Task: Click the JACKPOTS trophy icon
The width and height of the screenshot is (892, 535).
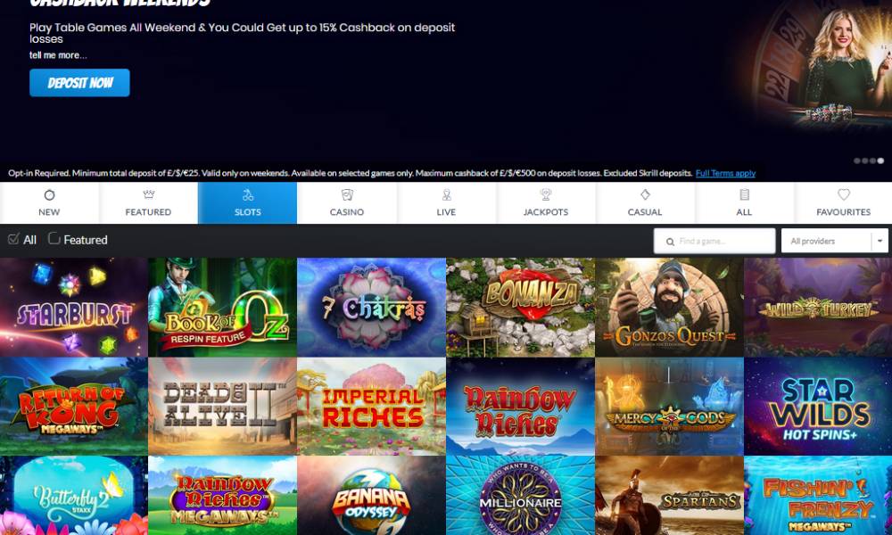Action: 546,195
